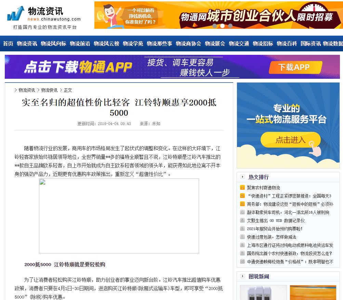Click the 点击进入 yellow button

[290, 140]
